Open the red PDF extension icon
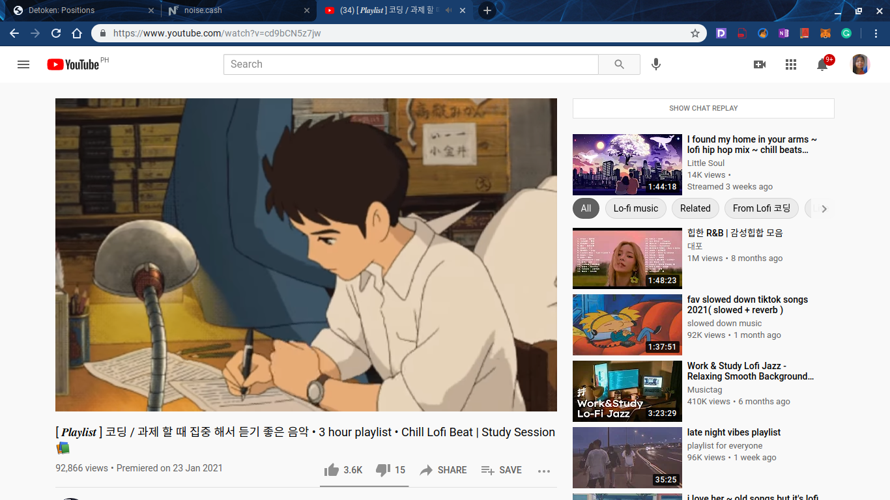The width and height of the screenshot is (890, 500). 742,33
